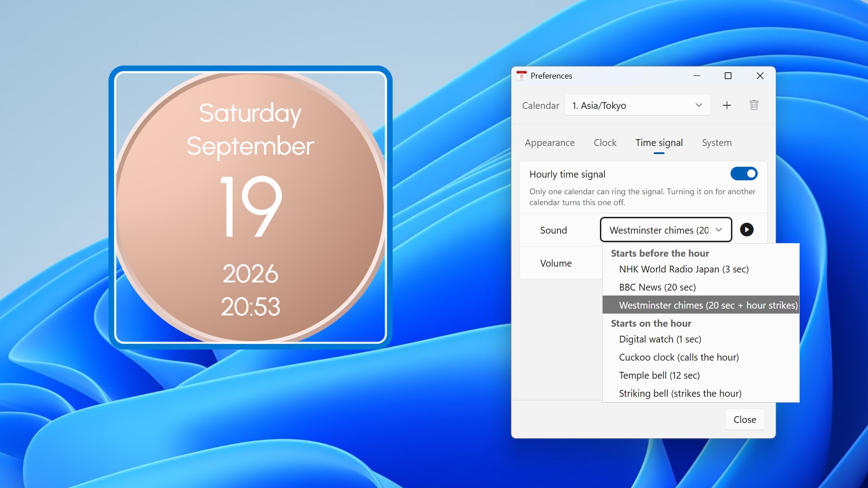Click the calendar clock widget on desktop
This screenshot has height=488, width=868.
250,207
